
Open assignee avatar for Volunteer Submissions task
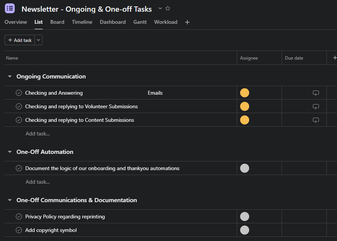click(245, 106)
